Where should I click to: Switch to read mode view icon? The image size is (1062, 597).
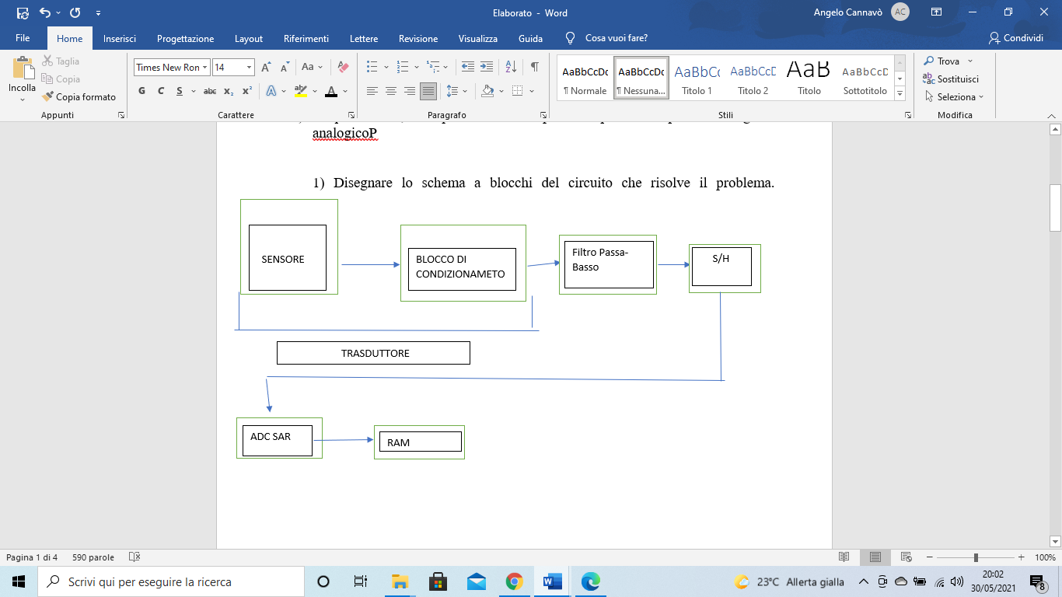click(x=844, y=557)
